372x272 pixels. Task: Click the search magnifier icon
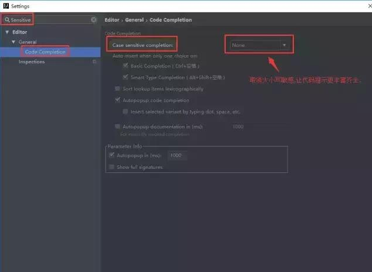pyautogui.click(x=6, y=20)
